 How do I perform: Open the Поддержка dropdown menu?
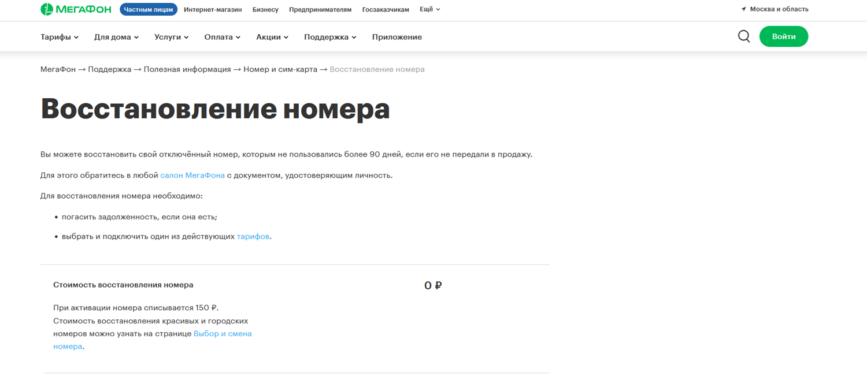coord(330,37)
